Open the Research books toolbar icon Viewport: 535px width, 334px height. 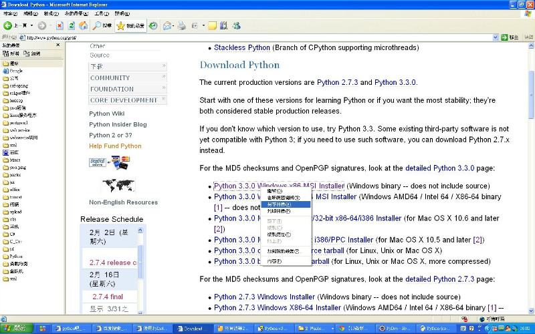point(224,25)
